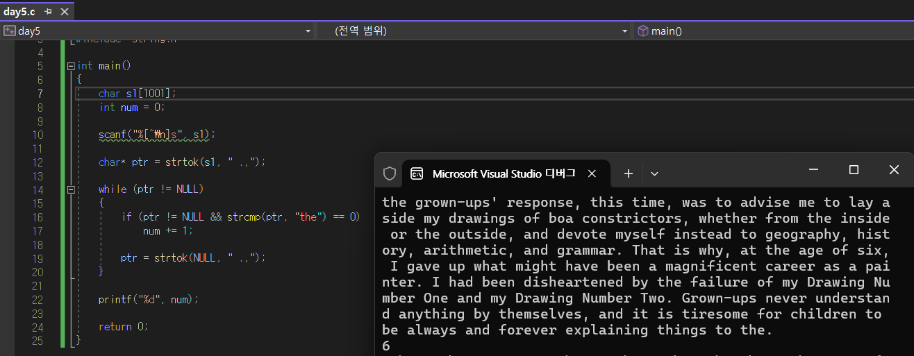This screenshot has width=914, height=356.
Task: Open a new terminal tab with plus button
Action: click(629, 173)
